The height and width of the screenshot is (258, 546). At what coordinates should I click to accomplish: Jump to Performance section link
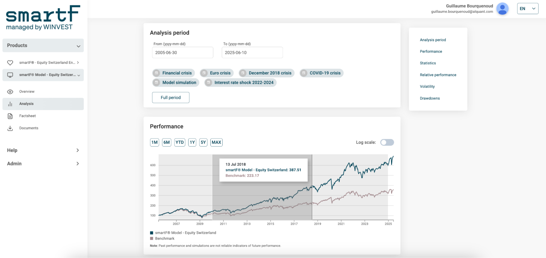coord(431,51)
